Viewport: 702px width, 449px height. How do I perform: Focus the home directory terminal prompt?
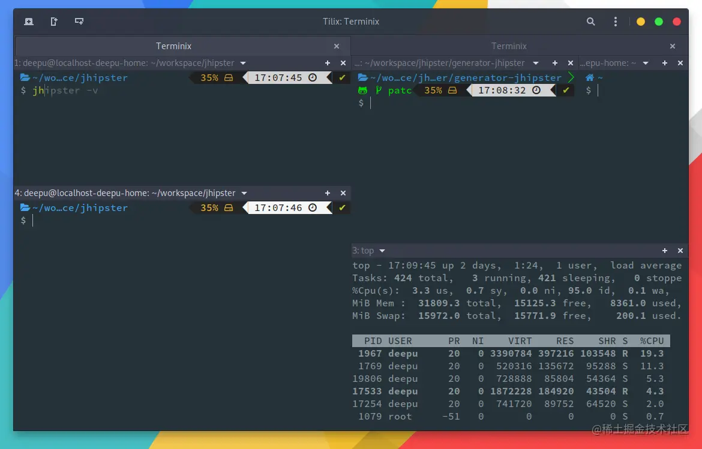[598, 91]
